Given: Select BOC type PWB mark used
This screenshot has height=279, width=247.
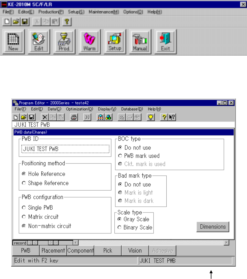Looking at the screenshot, I should coord(139,156).
